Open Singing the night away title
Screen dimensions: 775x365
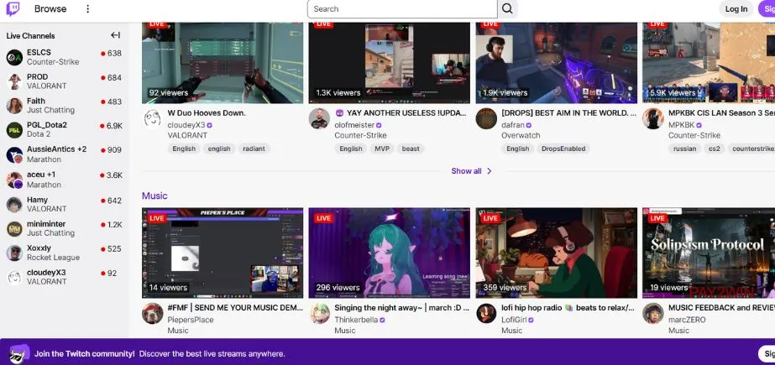tap(402, 308)
